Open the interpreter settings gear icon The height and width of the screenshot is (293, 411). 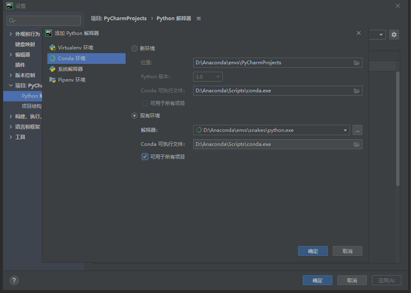[x=394, y=35]
